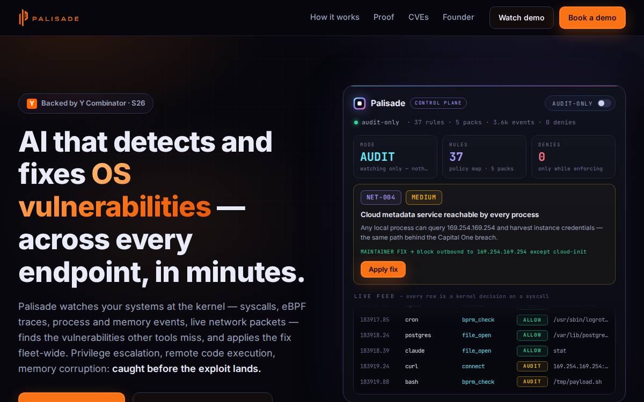Click the /var/lib/postgre… path
The width and height of the screenshot is (644, 402).
click(x=581, y=336)
